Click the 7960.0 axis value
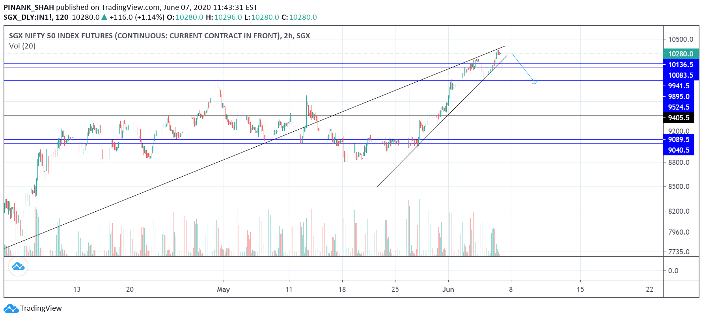This screenshot has width=703, height=319. 679,232
